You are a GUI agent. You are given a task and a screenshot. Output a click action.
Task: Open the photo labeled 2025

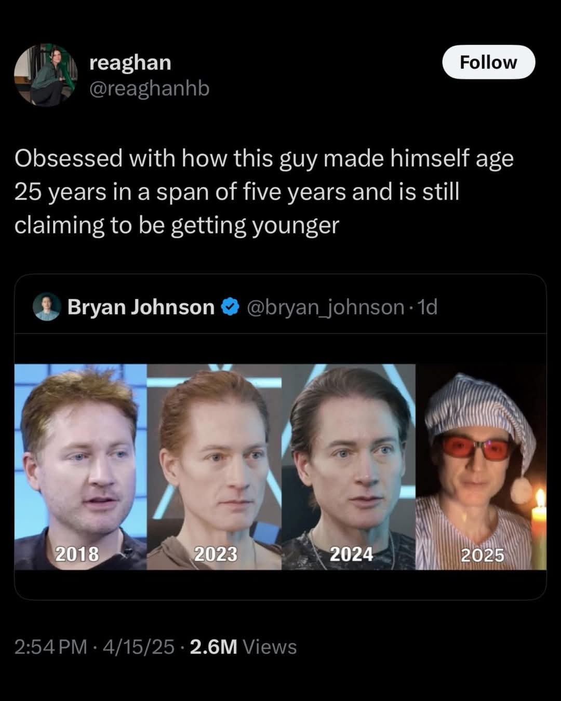(480, 466)
